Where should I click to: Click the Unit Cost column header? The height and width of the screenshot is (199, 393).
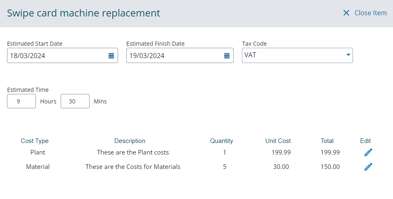(x=278, y=141)
